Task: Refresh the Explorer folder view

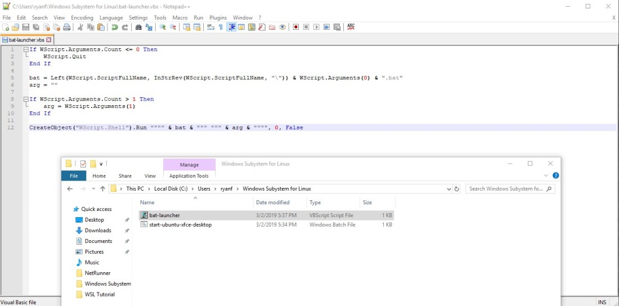Action: click(x=457, y=189)
